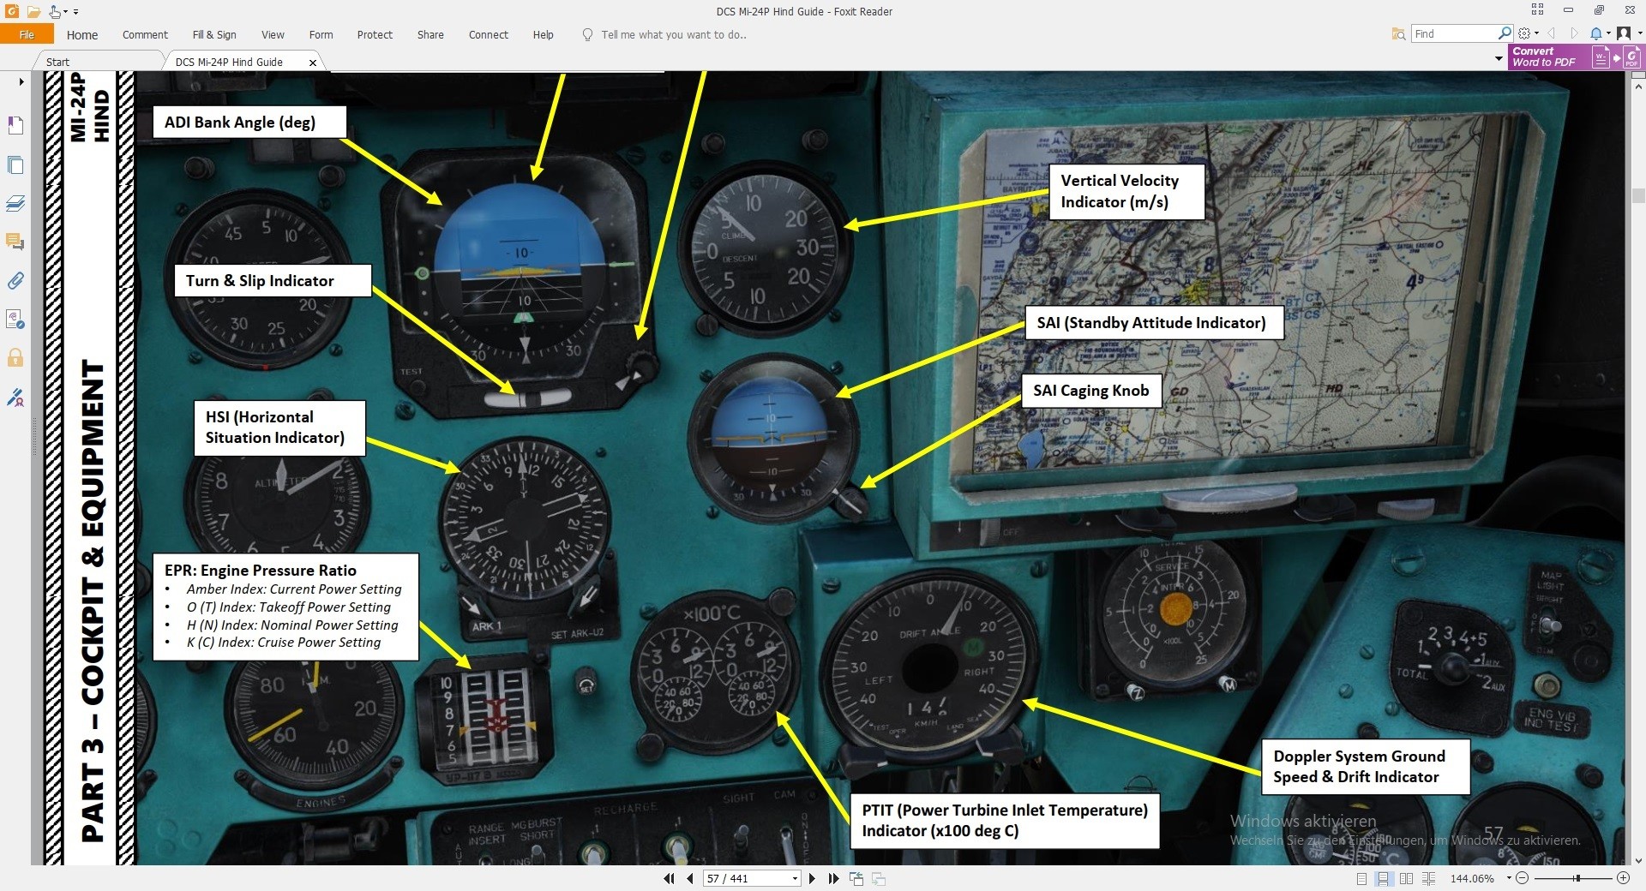Viewport: 1646px width, 891px height.
Task: Expand the zoom percentage dropdown
Action: point(1508,878)
